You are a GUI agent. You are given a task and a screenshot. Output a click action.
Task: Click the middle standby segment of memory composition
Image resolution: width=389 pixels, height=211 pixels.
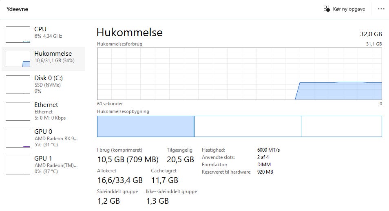click(247, 126)
